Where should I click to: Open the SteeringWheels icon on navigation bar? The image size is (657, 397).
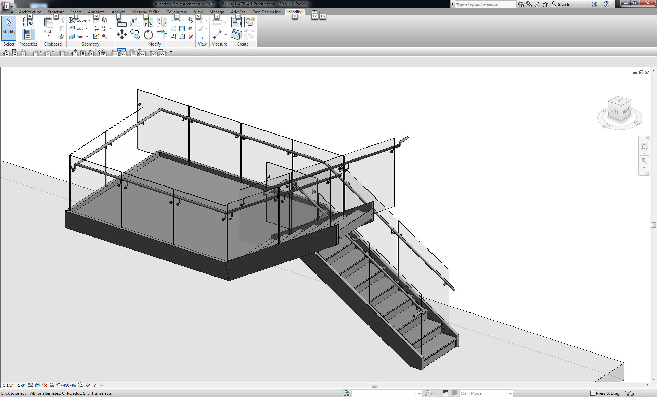tap(645, 146)
